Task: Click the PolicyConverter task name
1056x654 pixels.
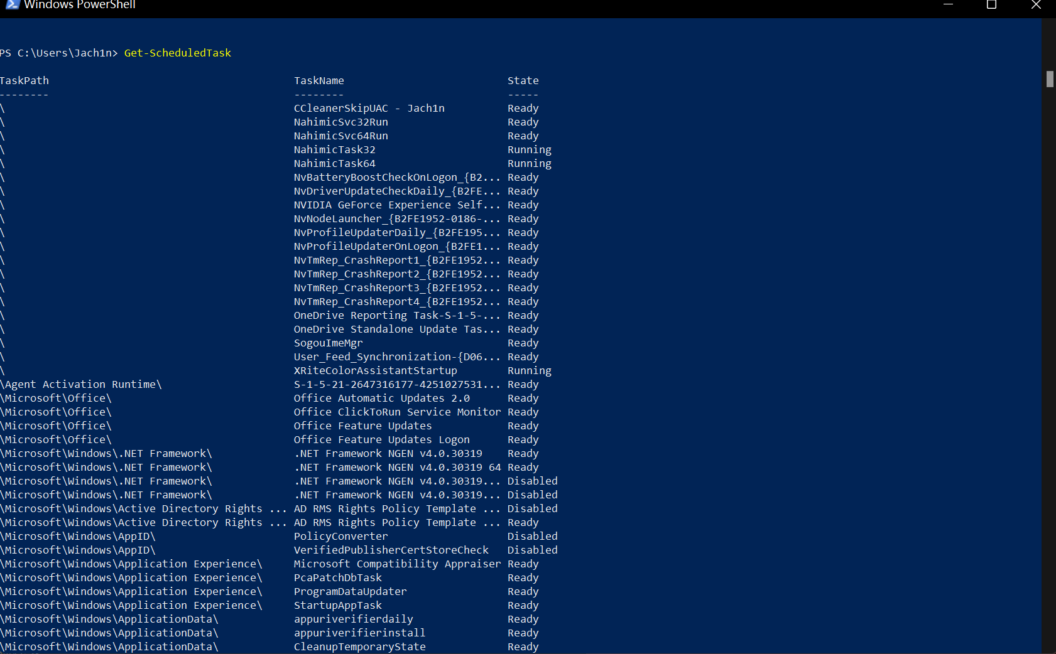Action: [341, 536]
